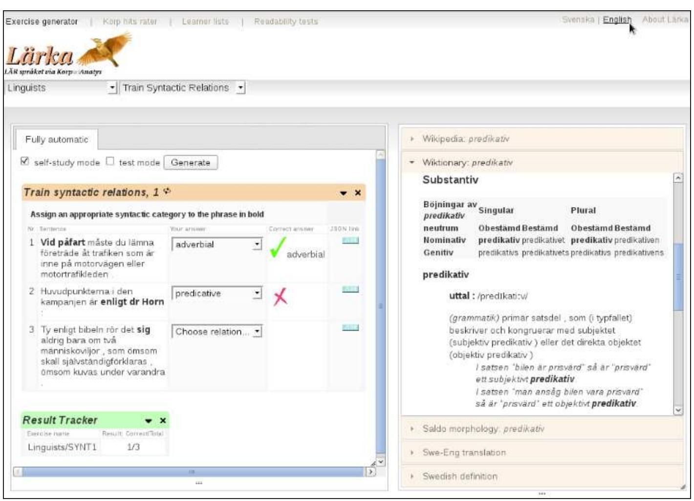The width and height of the screenshot is (694, 501).
Task: Close the Result Tracker panel
Action: 163,420
